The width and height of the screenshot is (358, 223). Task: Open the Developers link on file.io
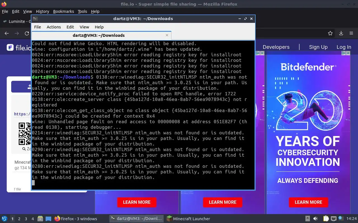[x=276, y=47]
